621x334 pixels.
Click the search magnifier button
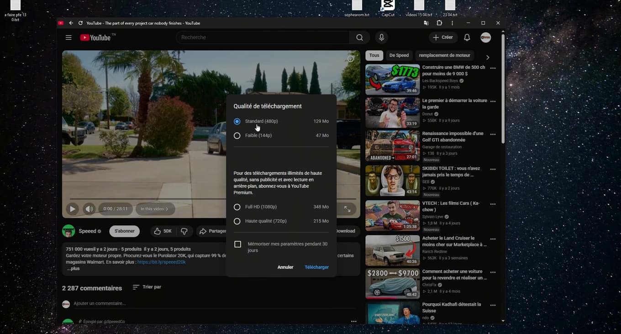click(x=360, y=37)
